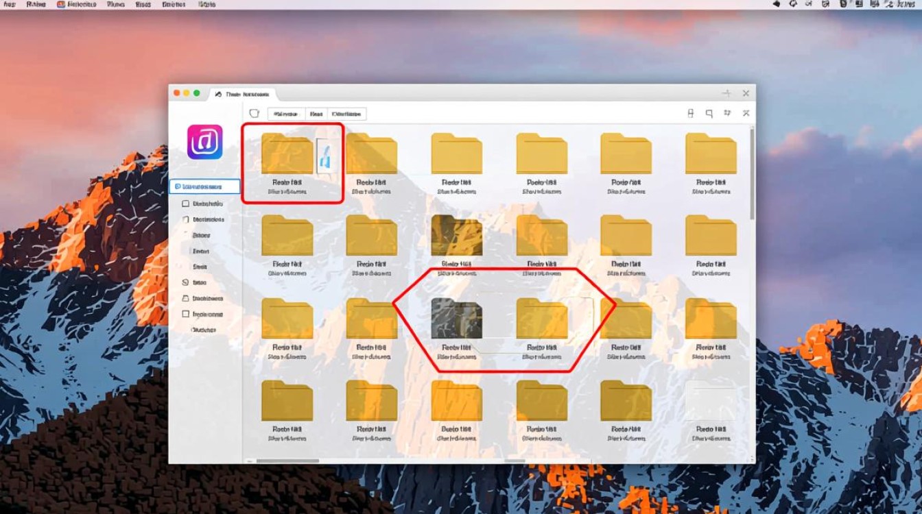Open the search icon in the window toolbar
This screenshot has height=514, width=922.
click(709, 113)
